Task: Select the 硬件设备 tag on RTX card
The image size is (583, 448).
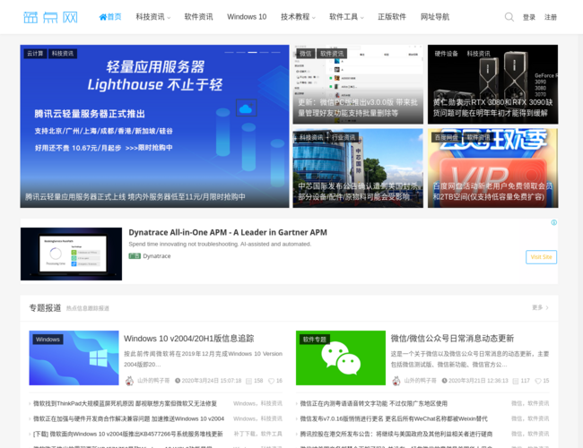Action: (446, 54)
